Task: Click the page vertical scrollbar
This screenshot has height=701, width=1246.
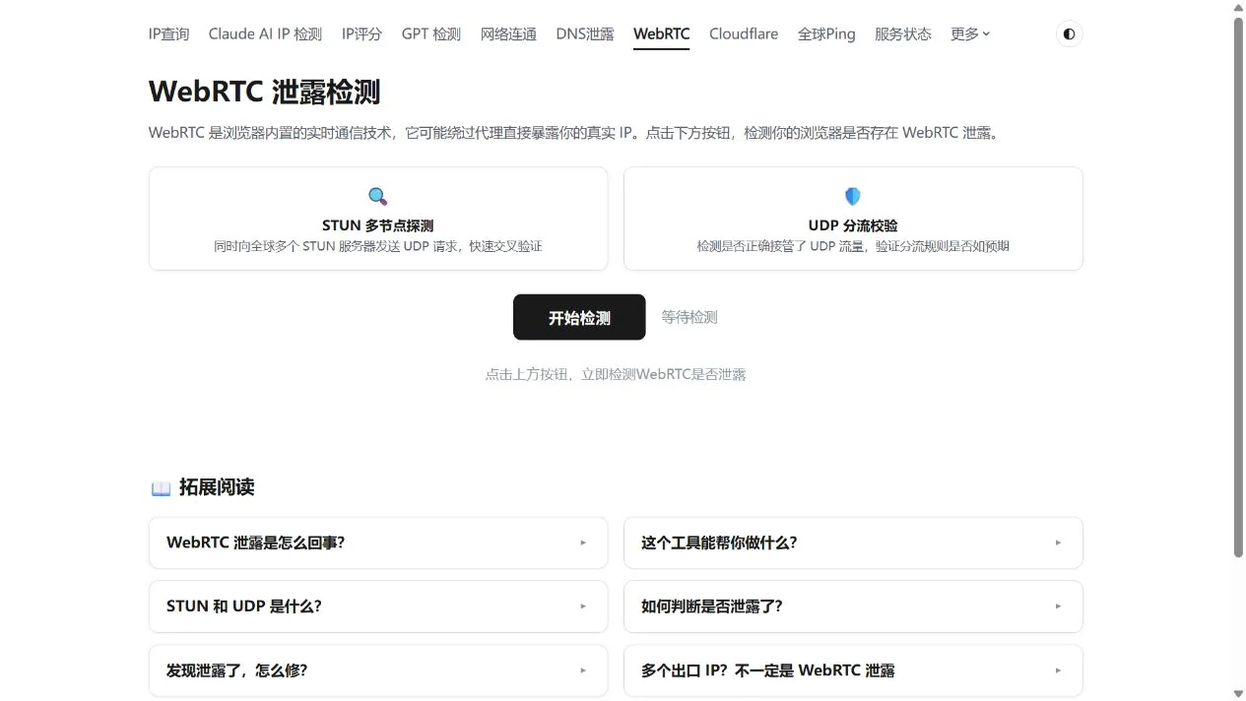Action: (1239, 287)
